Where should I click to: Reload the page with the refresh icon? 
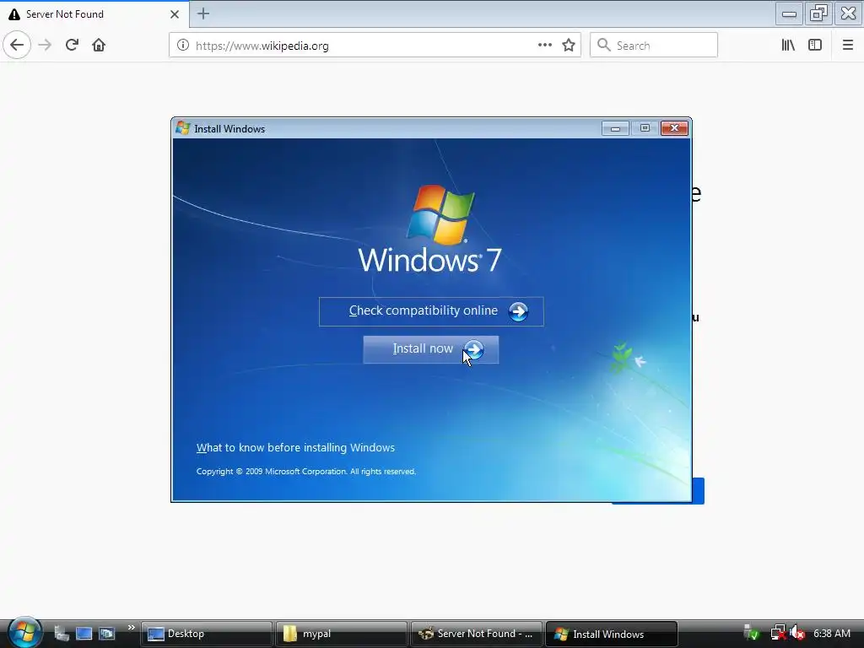(x=72, y=46)
